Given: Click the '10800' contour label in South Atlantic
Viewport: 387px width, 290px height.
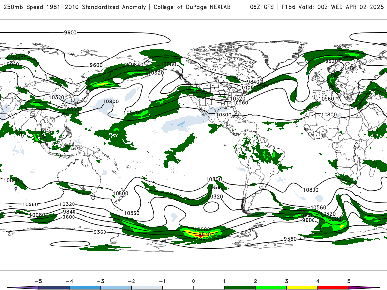Looking at the screenshot, I should click(311, 190).
